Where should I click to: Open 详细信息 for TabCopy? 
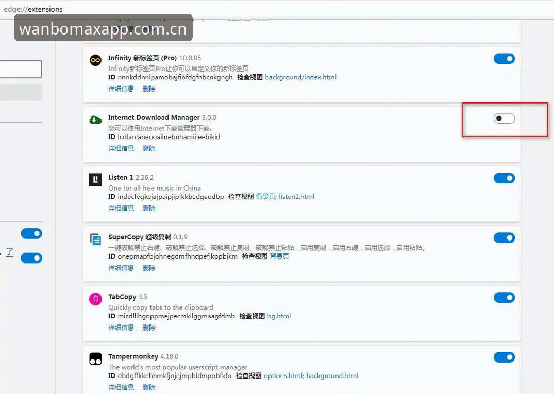(121, 327)
